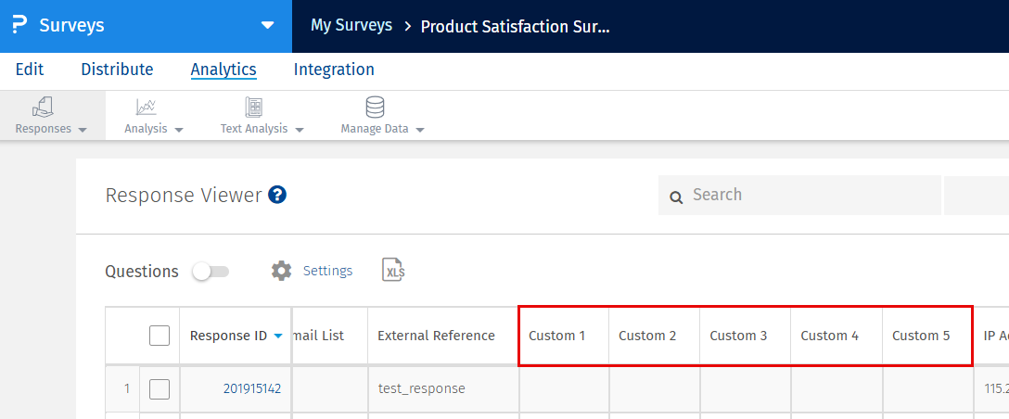Screen dimensions: 1009x419
Task: Click the Settings gear icon
Action: click(281, 271)
